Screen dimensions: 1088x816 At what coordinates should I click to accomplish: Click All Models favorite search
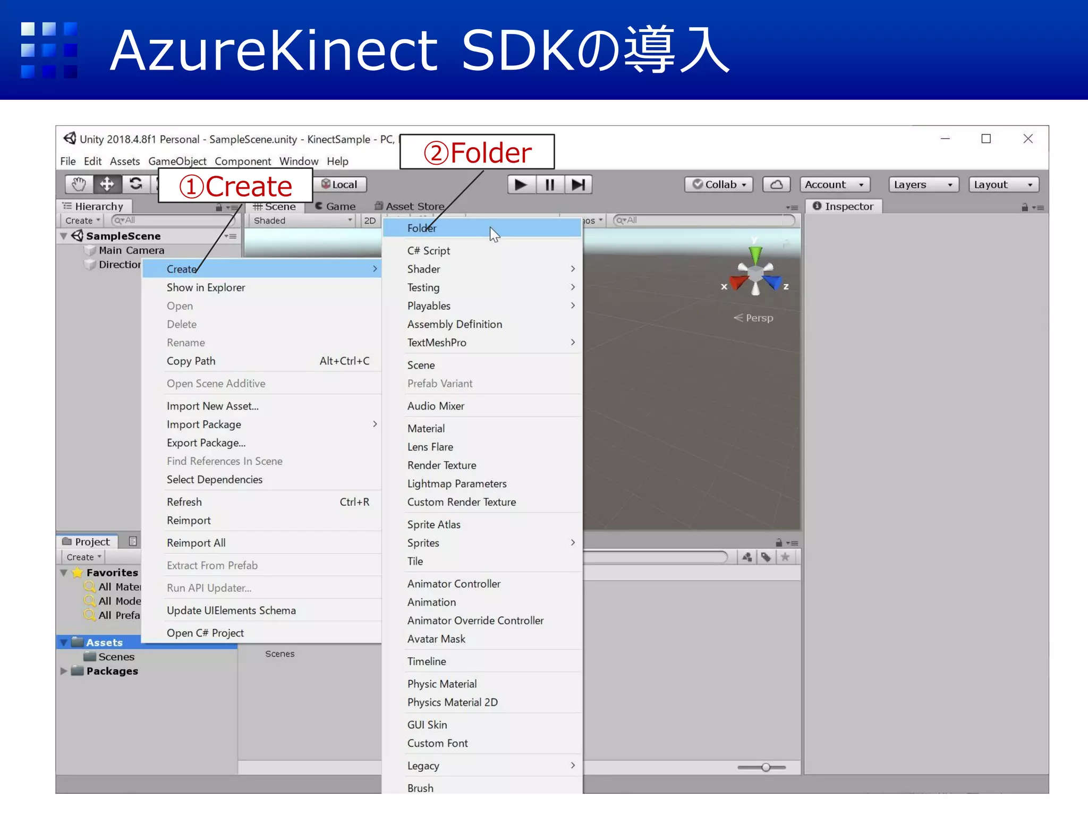point(113,601)
